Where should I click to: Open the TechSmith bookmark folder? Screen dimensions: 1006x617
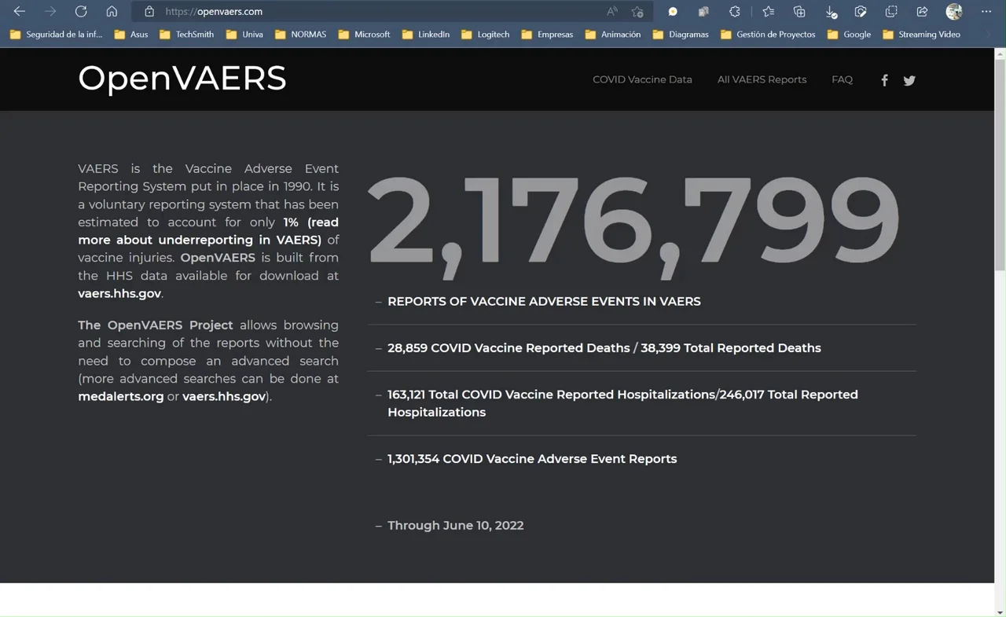click(x=187, y=35)
